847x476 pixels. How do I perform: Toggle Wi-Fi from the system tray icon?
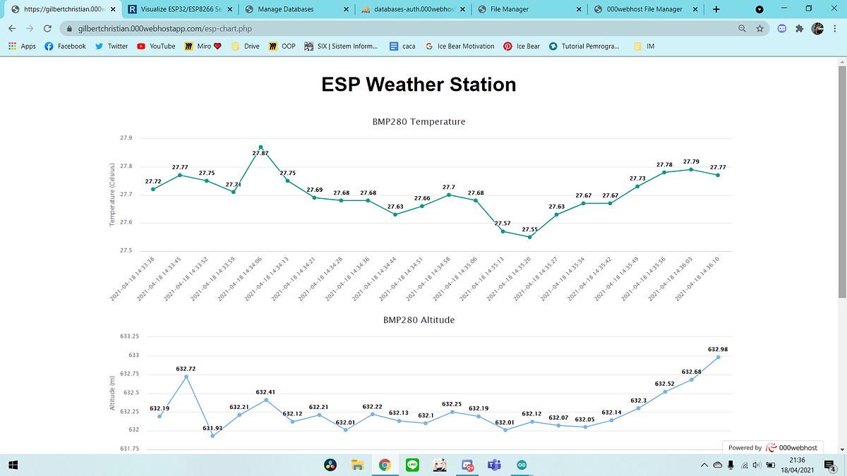tap(743, 465)
